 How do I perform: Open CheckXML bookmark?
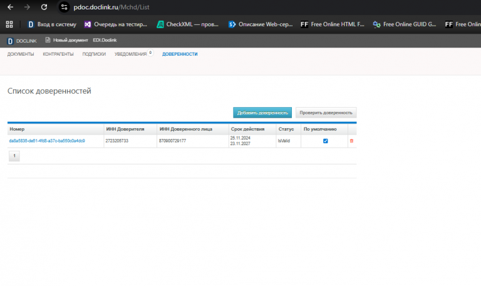188,24
